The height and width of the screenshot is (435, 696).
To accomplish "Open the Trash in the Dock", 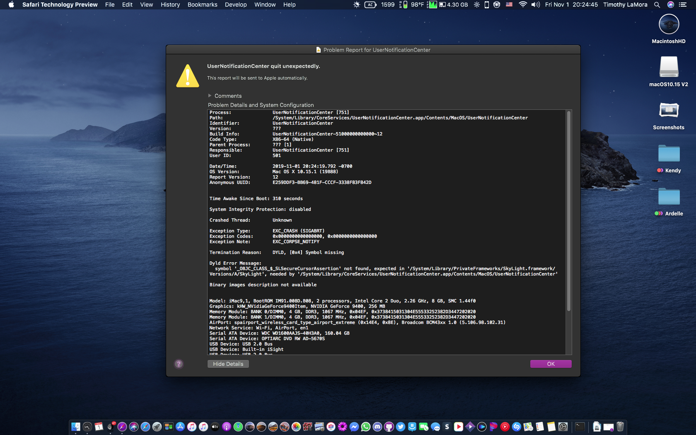I will pos(620,427).
